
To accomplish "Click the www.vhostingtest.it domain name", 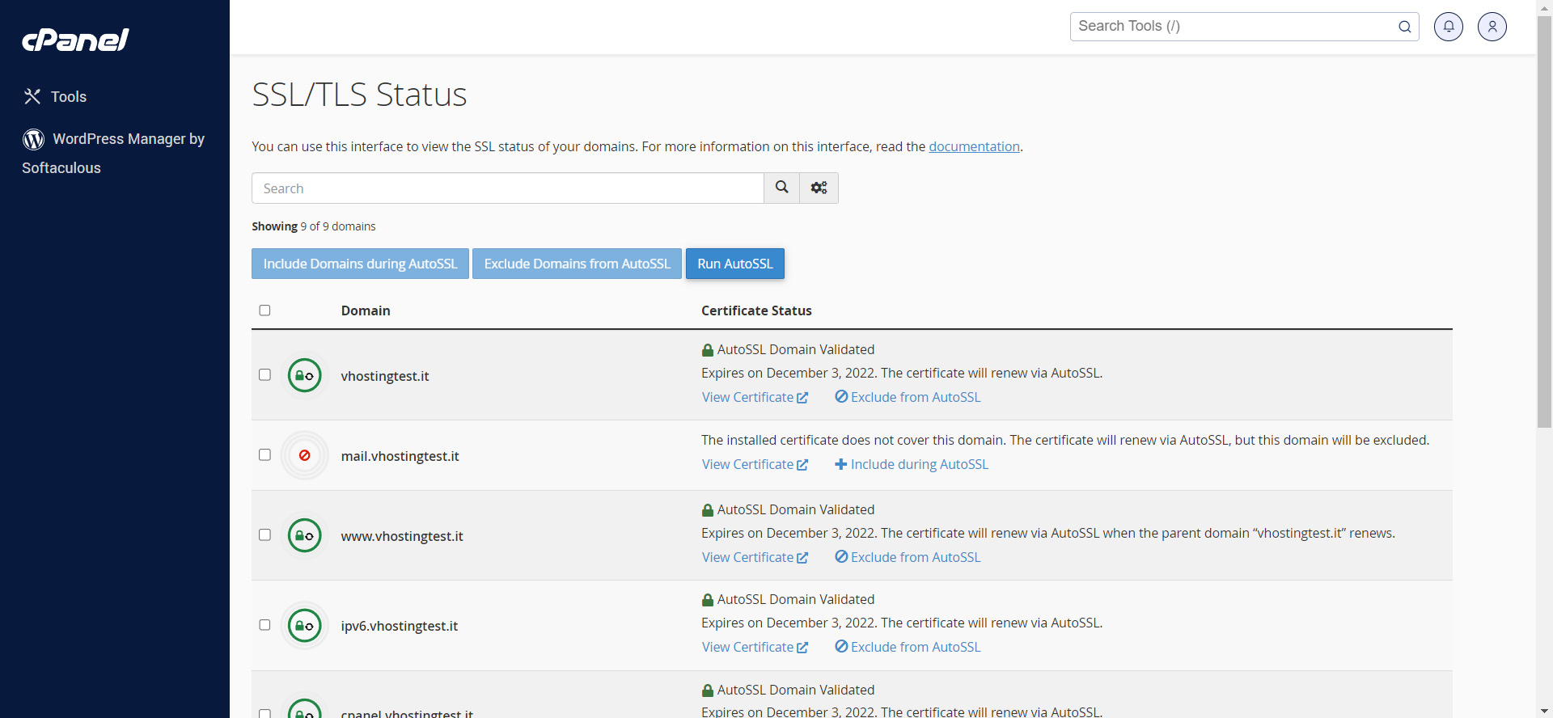I will (x=402, y=536).
